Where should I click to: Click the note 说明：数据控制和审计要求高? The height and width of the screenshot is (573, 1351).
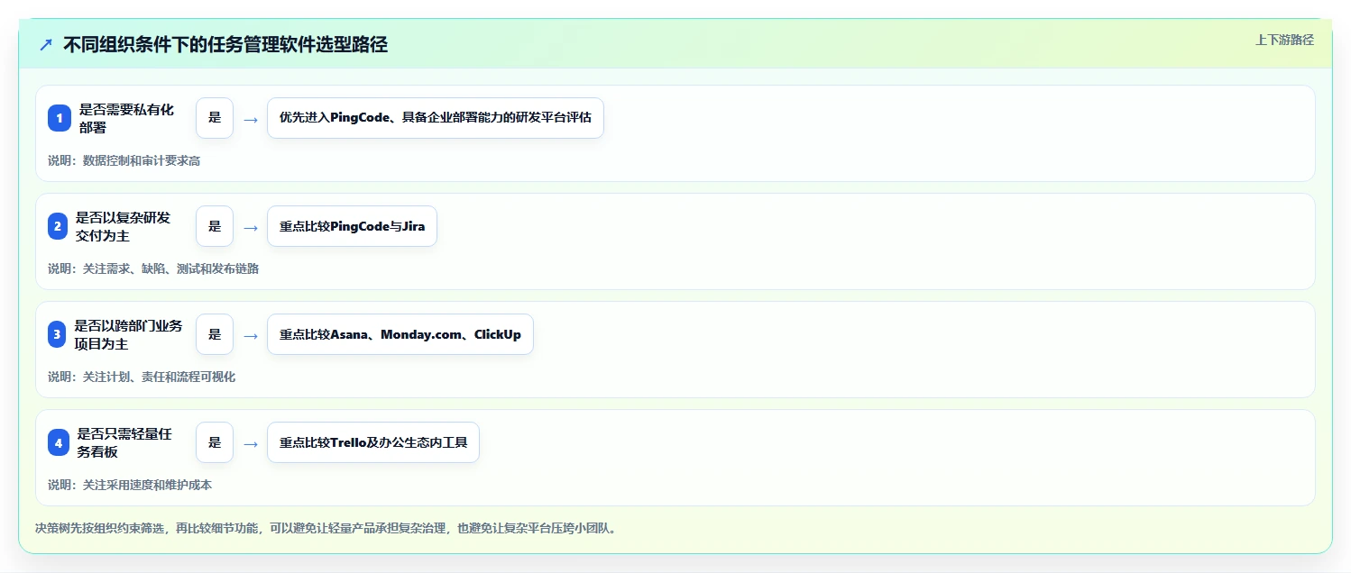tap(124, 160)
